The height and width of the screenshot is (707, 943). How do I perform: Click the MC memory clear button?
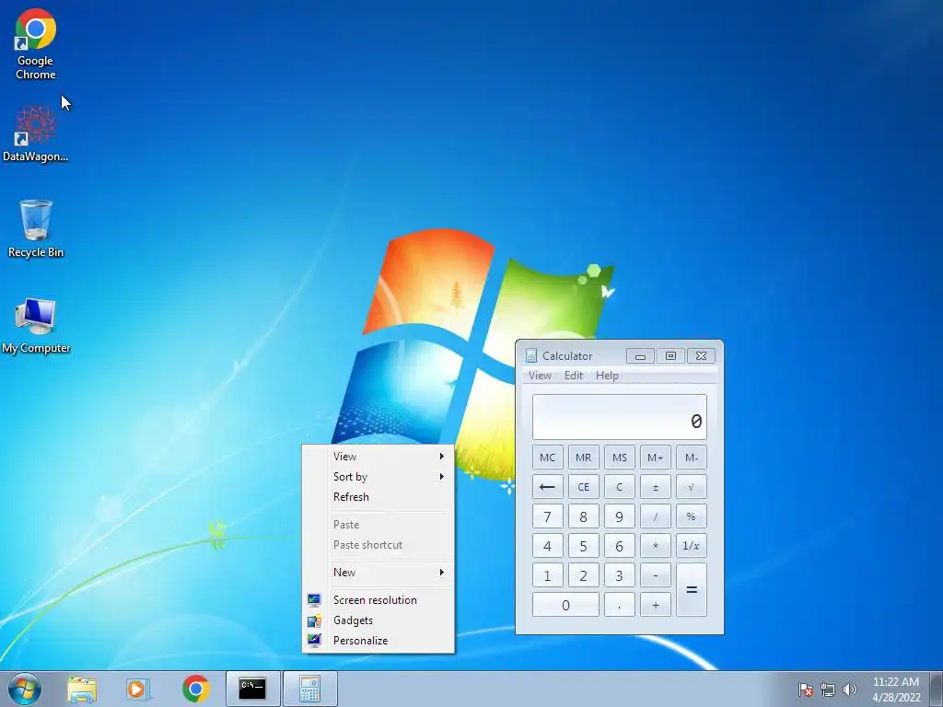click(x=548, y=458)
